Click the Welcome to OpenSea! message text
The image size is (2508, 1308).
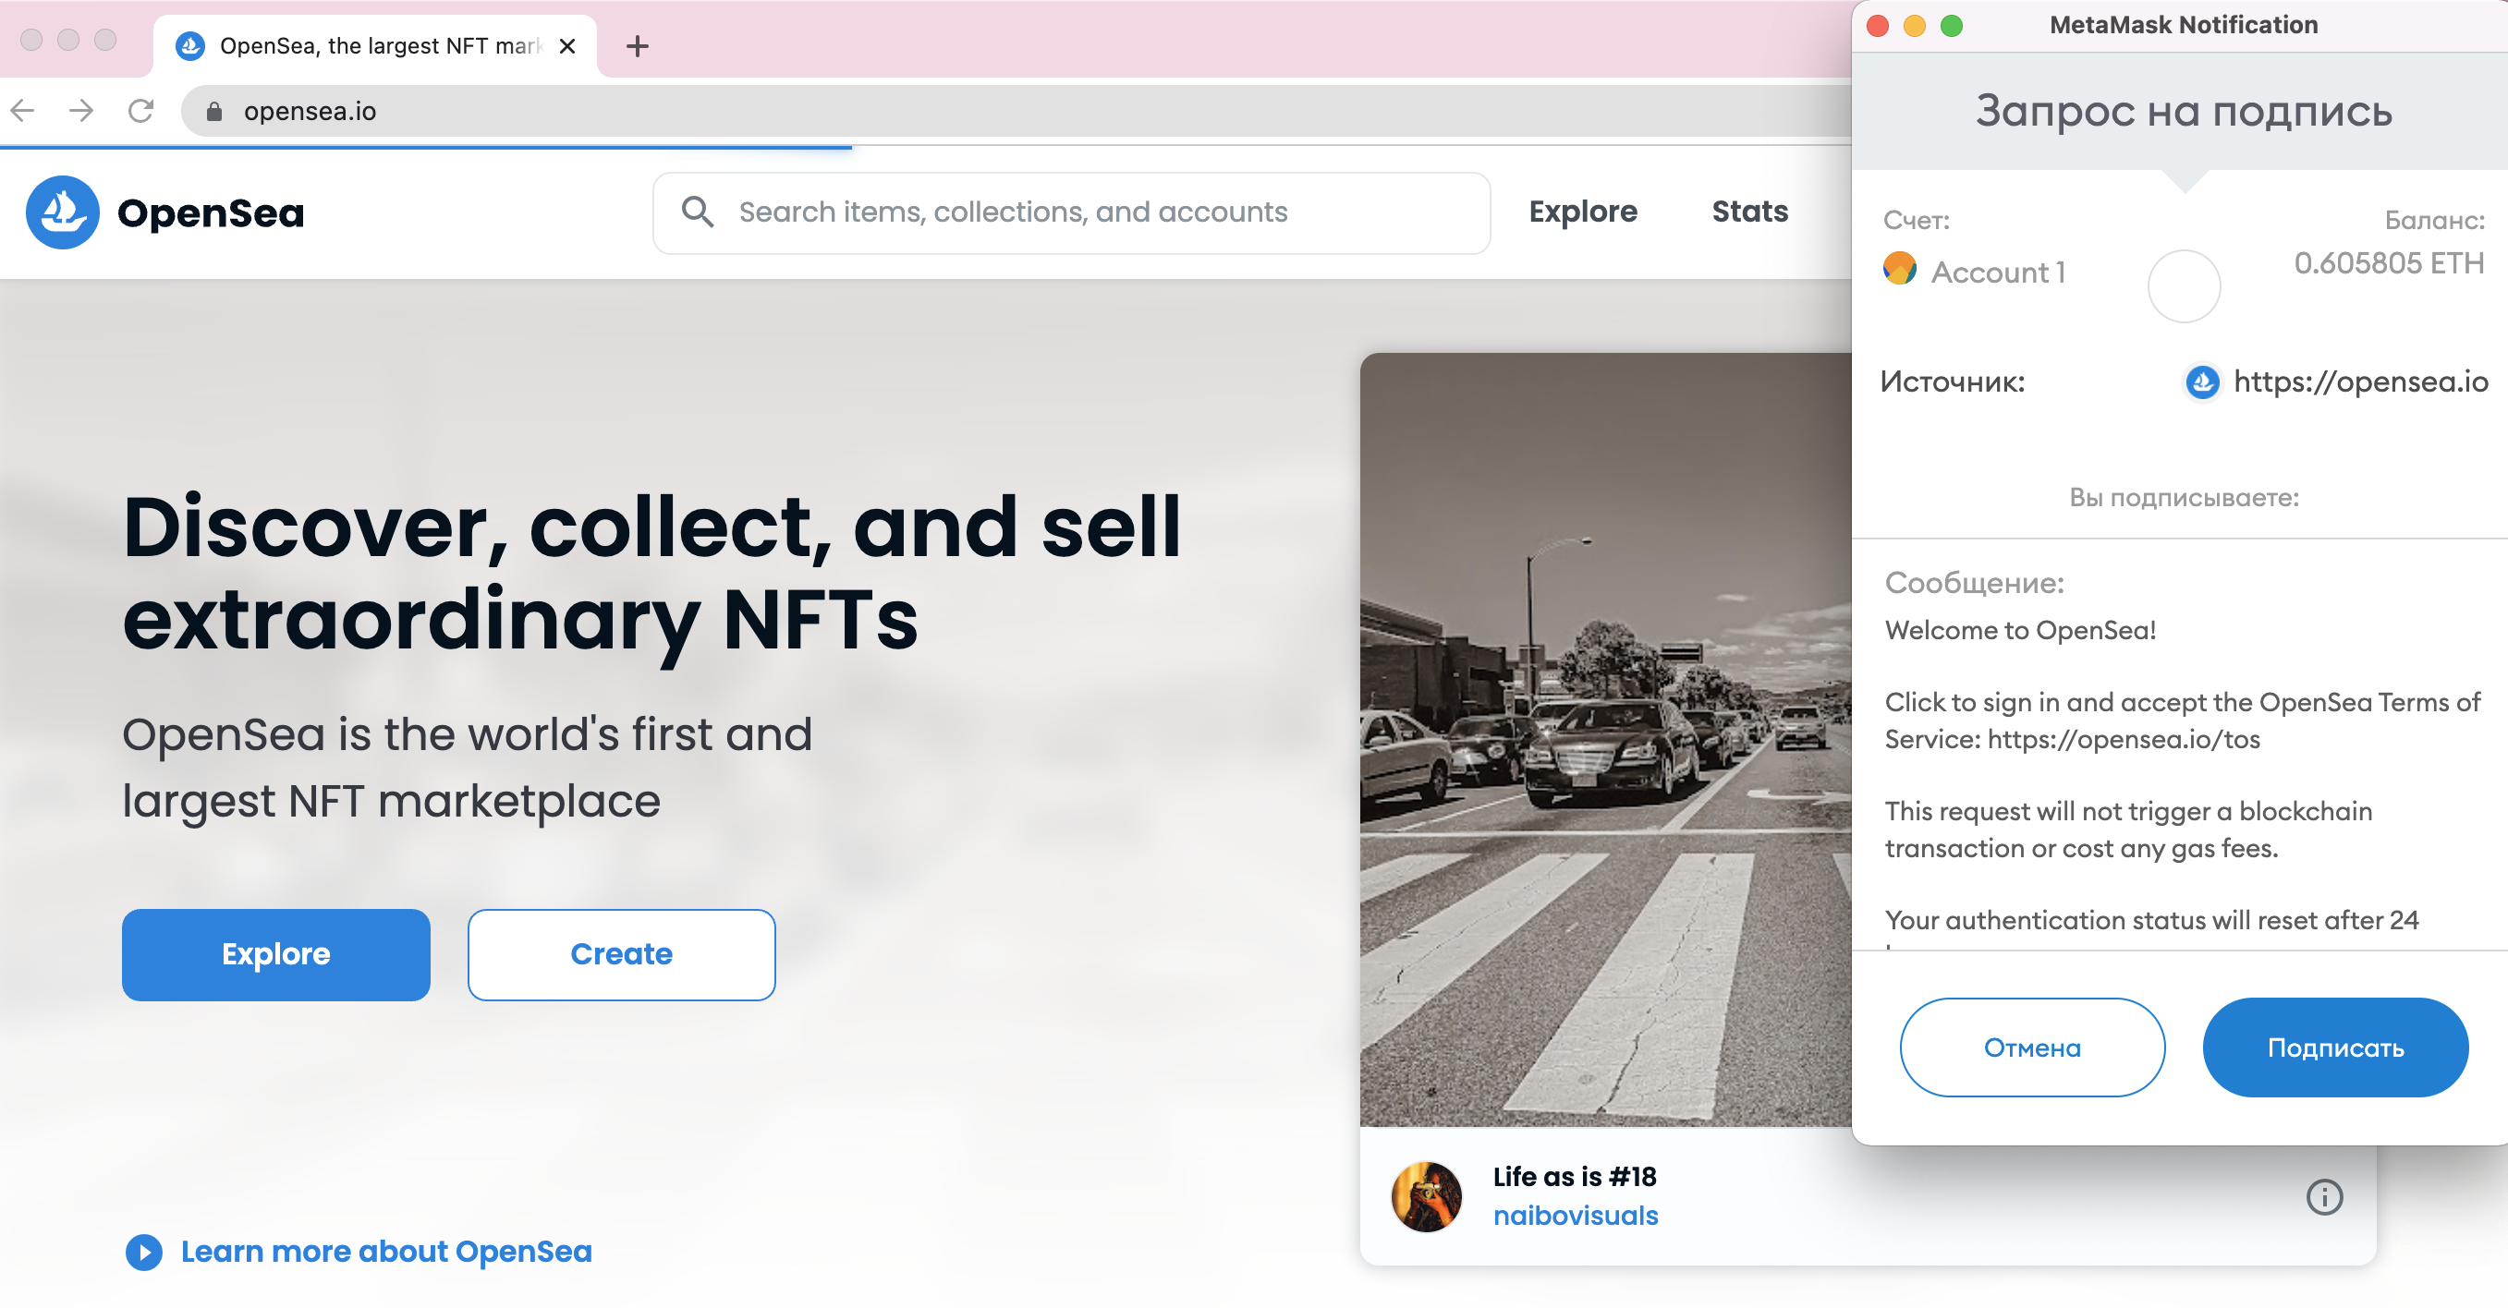point(2020,630)
